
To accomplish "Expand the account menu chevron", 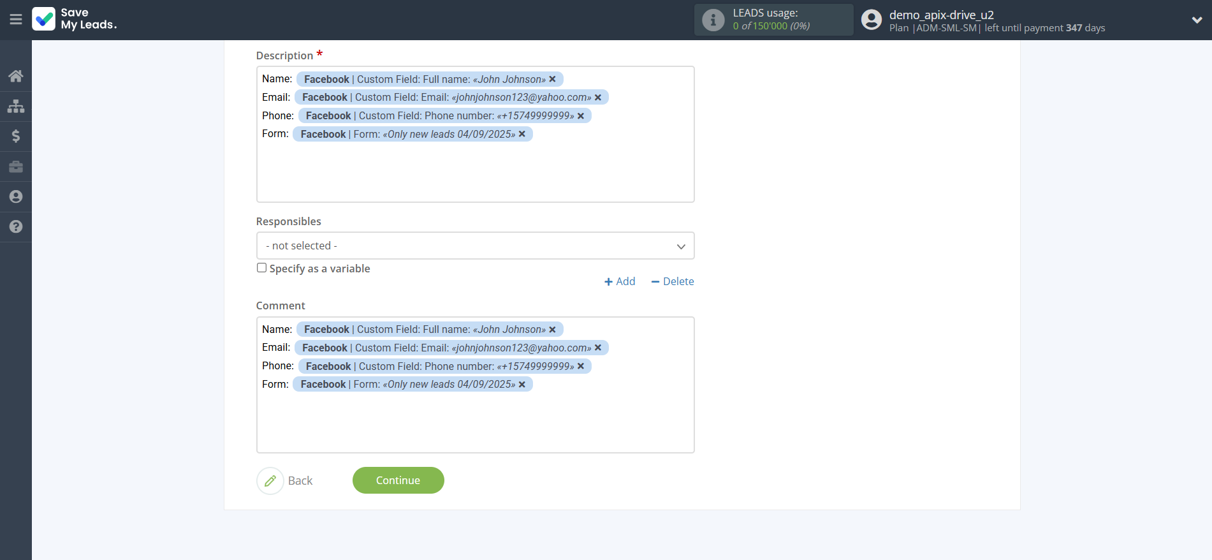I will 1197,20.
